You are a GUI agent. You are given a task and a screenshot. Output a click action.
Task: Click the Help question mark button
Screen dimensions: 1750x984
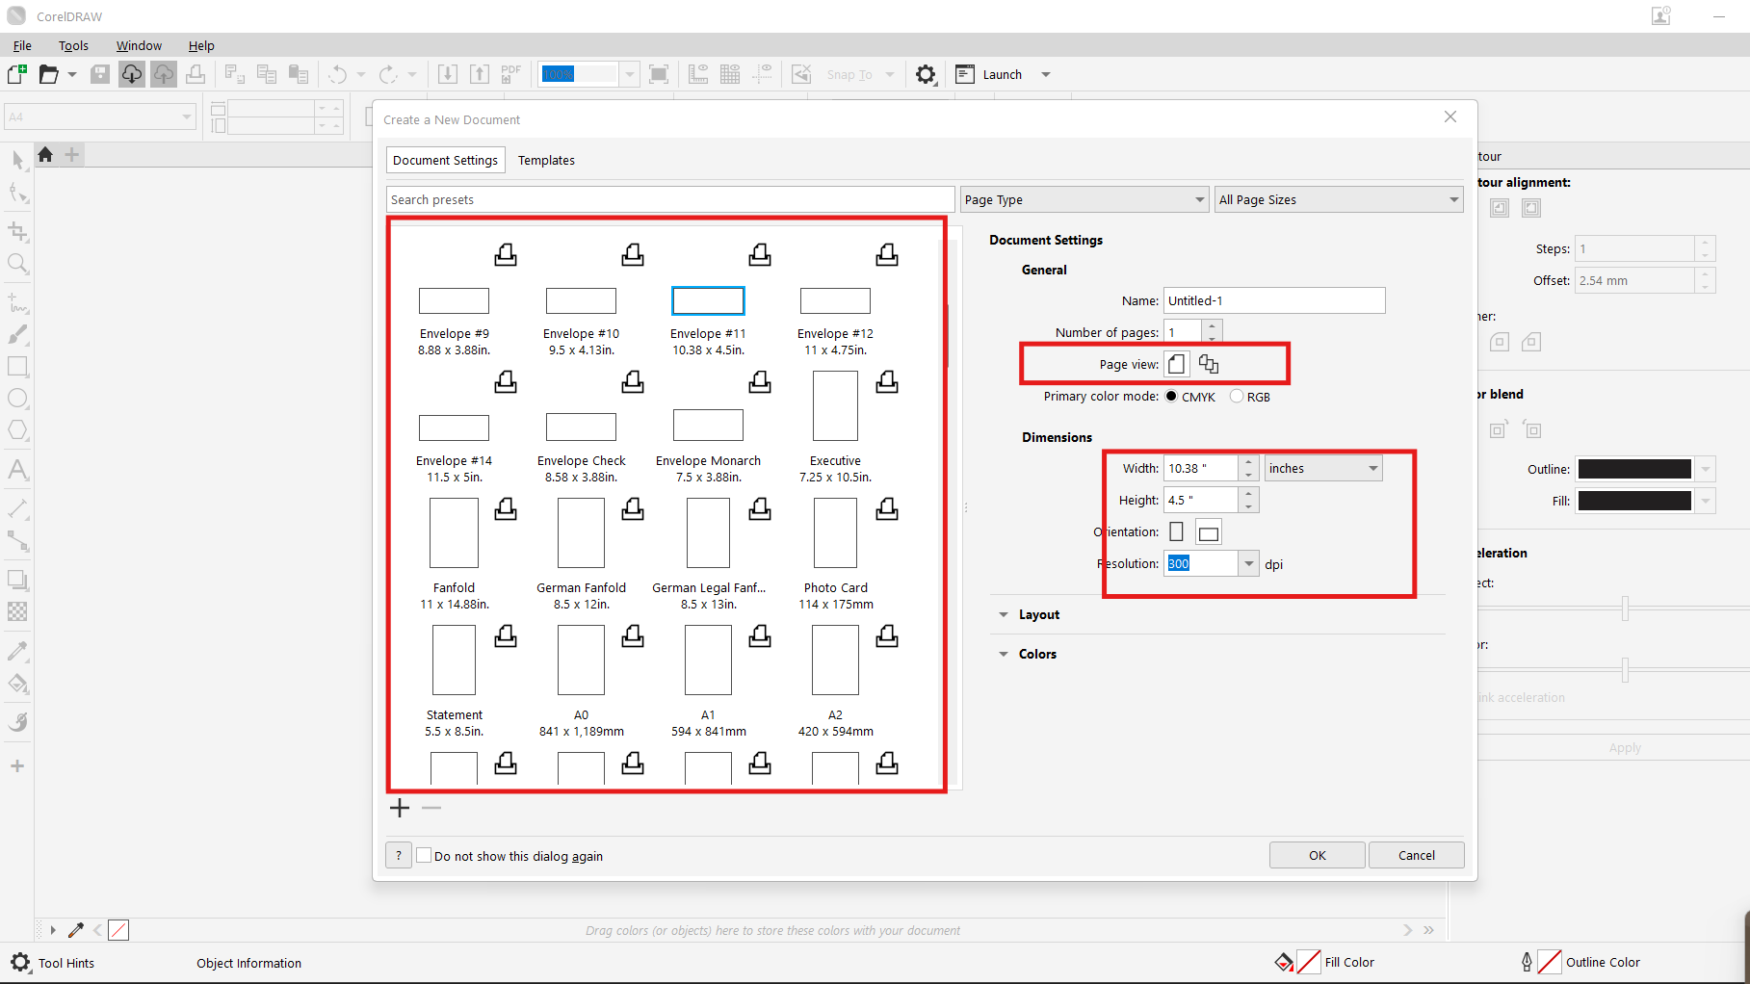coord(399,855)
